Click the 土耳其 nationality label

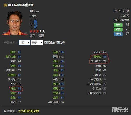pyautogui.click(x=125, y=15)
